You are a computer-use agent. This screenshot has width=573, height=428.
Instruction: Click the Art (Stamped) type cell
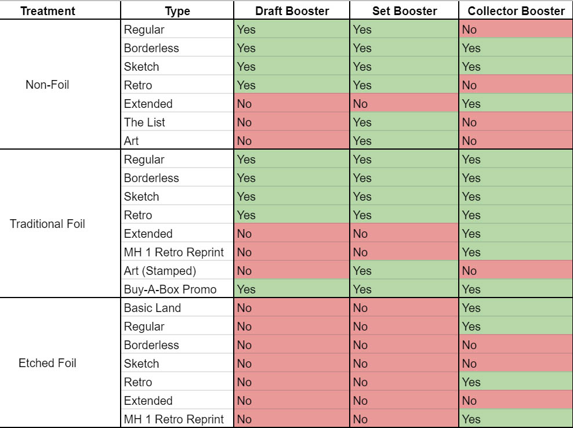177,270
